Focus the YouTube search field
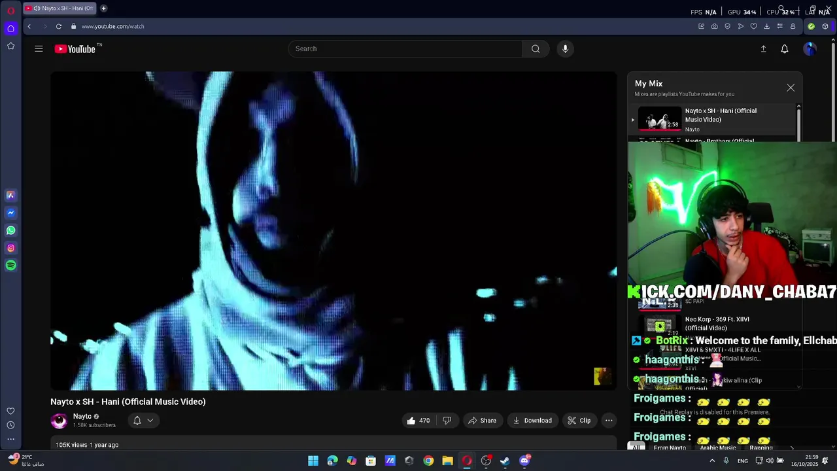Image resolution: width=837 pixels, height=471 pixels. [x=405, y=48]
